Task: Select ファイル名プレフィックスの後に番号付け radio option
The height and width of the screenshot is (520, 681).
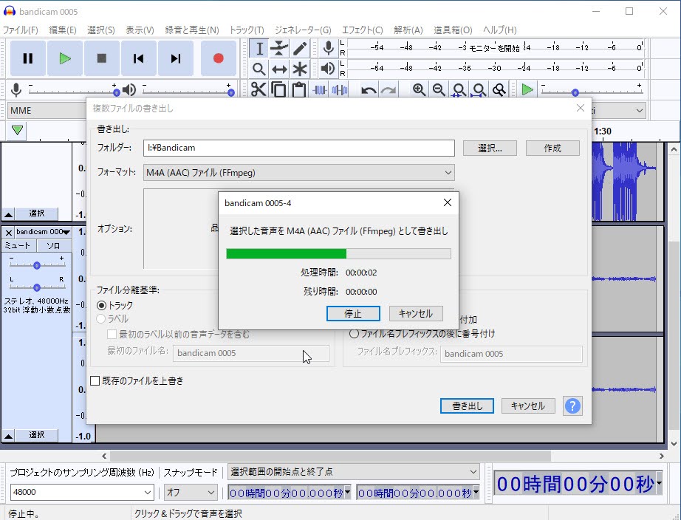Action: 354,333
